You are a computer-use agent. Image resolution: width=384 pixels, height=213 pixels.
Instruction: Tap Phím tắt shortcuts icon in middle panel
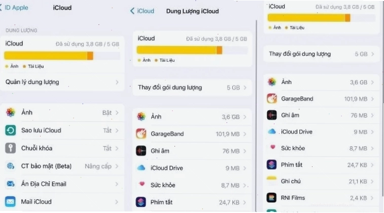coord(142,202)
